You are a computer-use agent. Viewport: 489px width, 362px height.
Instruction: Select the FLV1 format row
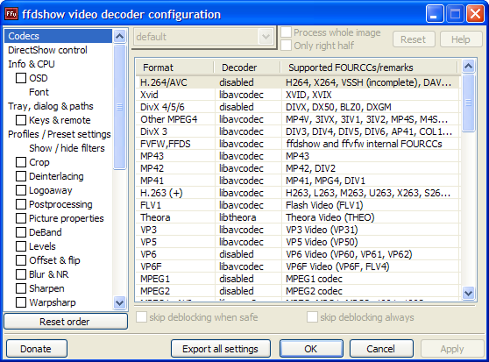pos(298,205)
